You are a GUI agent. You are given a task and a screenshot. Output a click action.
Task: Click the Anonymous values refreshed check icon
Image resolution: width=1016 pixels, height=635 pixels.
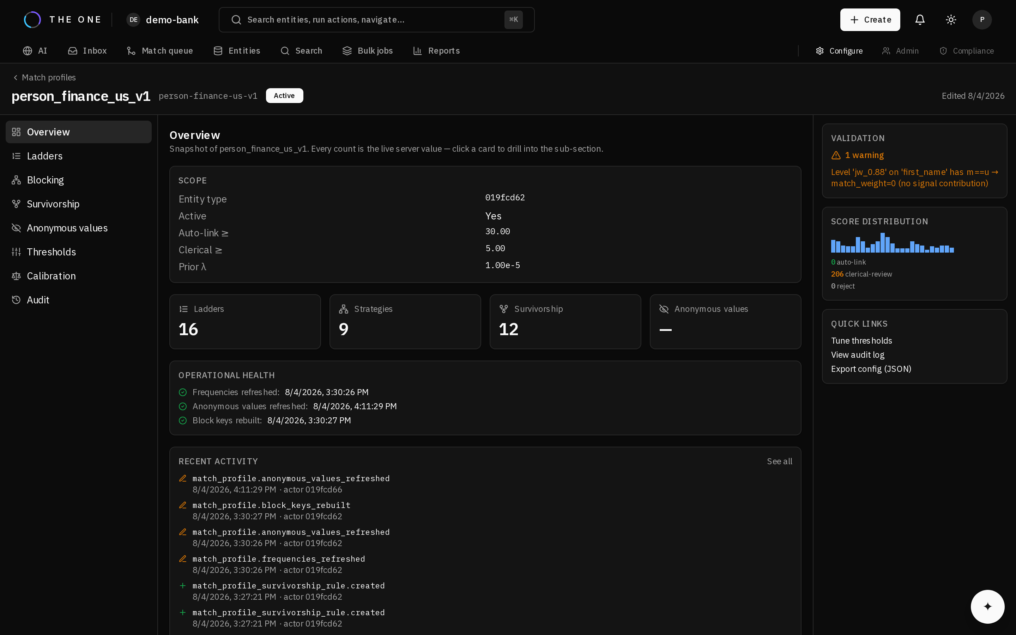[x=183, y=406]
